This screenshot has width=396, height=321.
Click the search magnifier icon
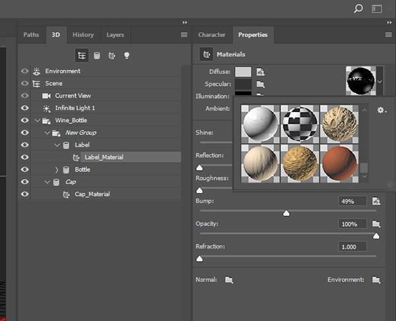[x=358, y=9]
